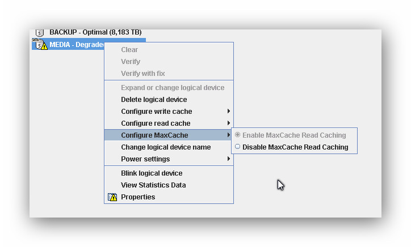
Task: Click the BACKUP logical device icon
Action: (x=40, y=33)
